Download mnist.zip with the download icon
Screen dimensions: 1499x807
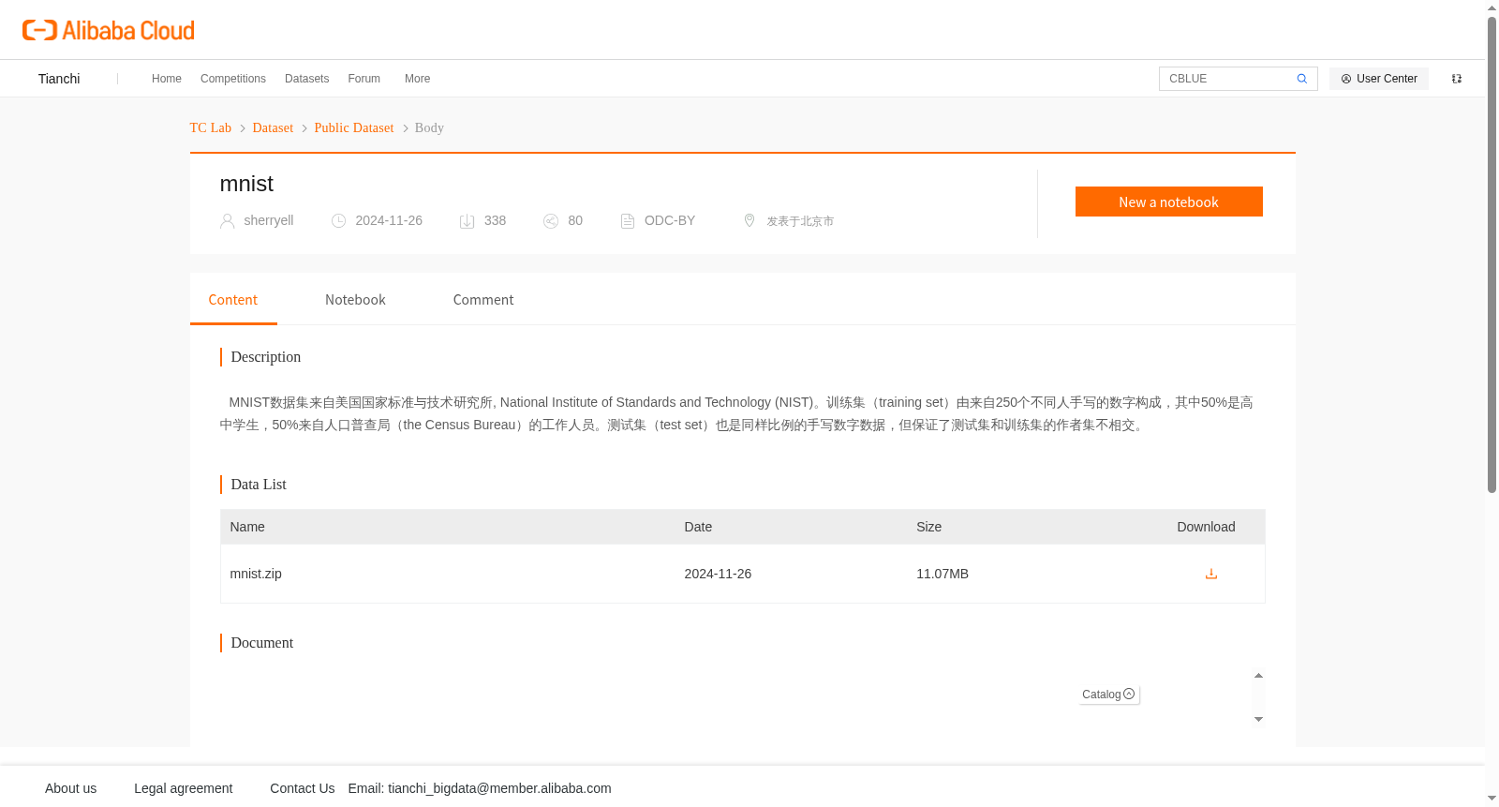point(1211,574)
